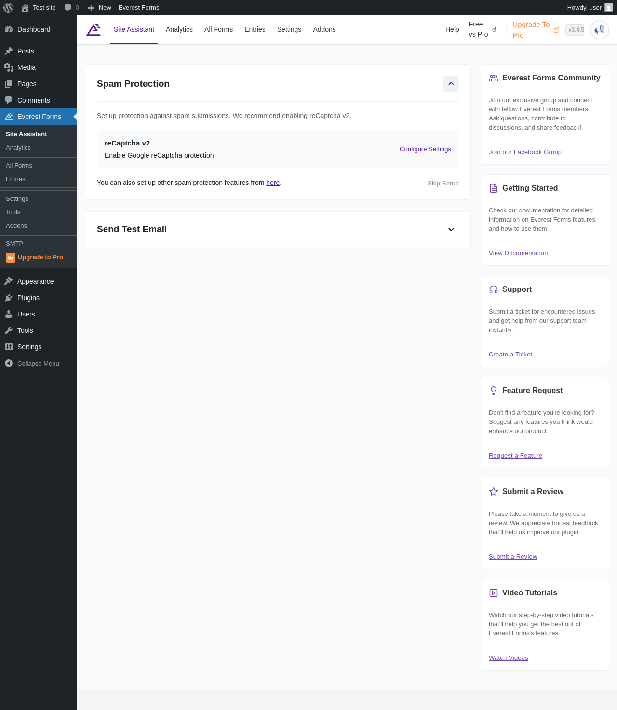Click the Dashboard gauge icon in sidebar
The width and height of the screenshot is (617, 710).
(9, 29)
